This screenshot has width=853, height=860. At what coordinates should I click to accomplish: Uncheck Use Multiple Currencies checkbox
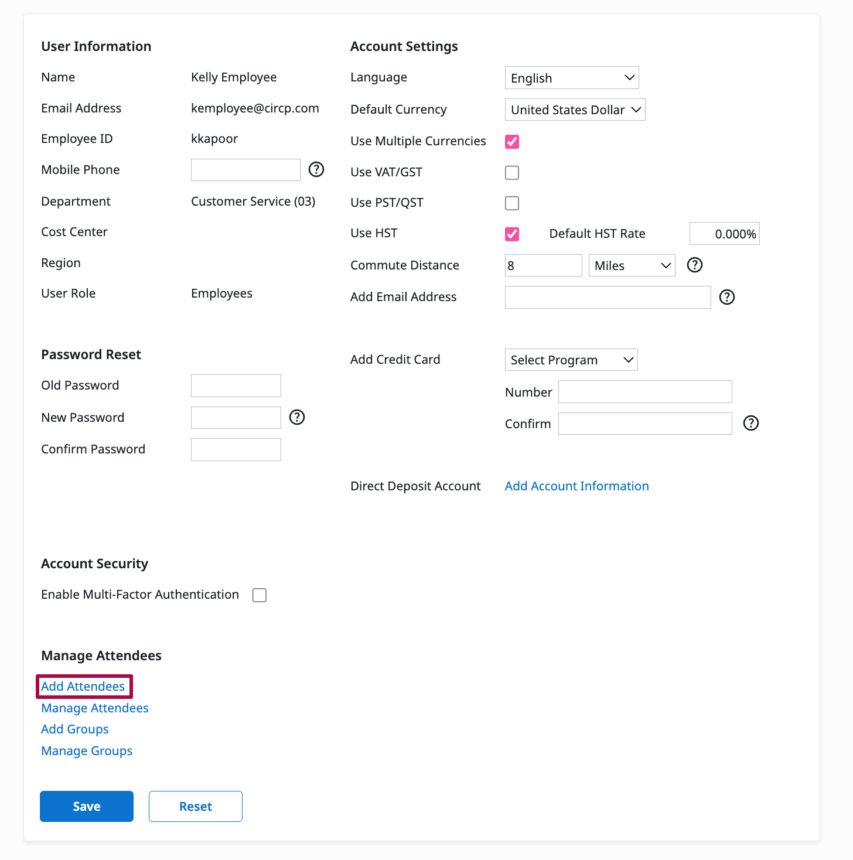pos(512,142)
